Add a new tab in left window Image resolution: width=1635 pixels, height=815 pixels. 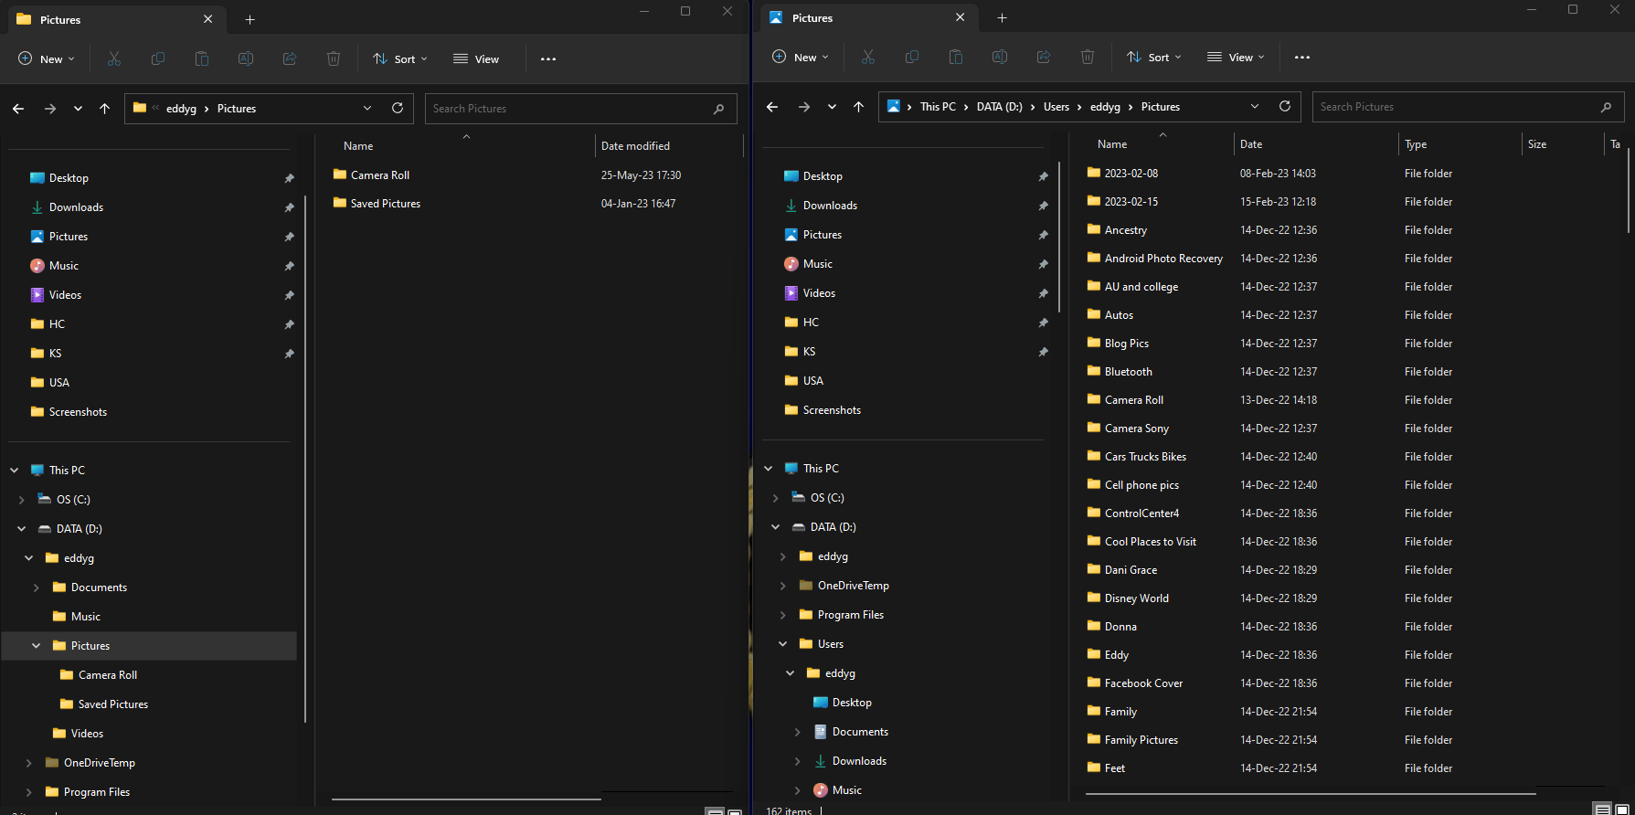(249, 19)
